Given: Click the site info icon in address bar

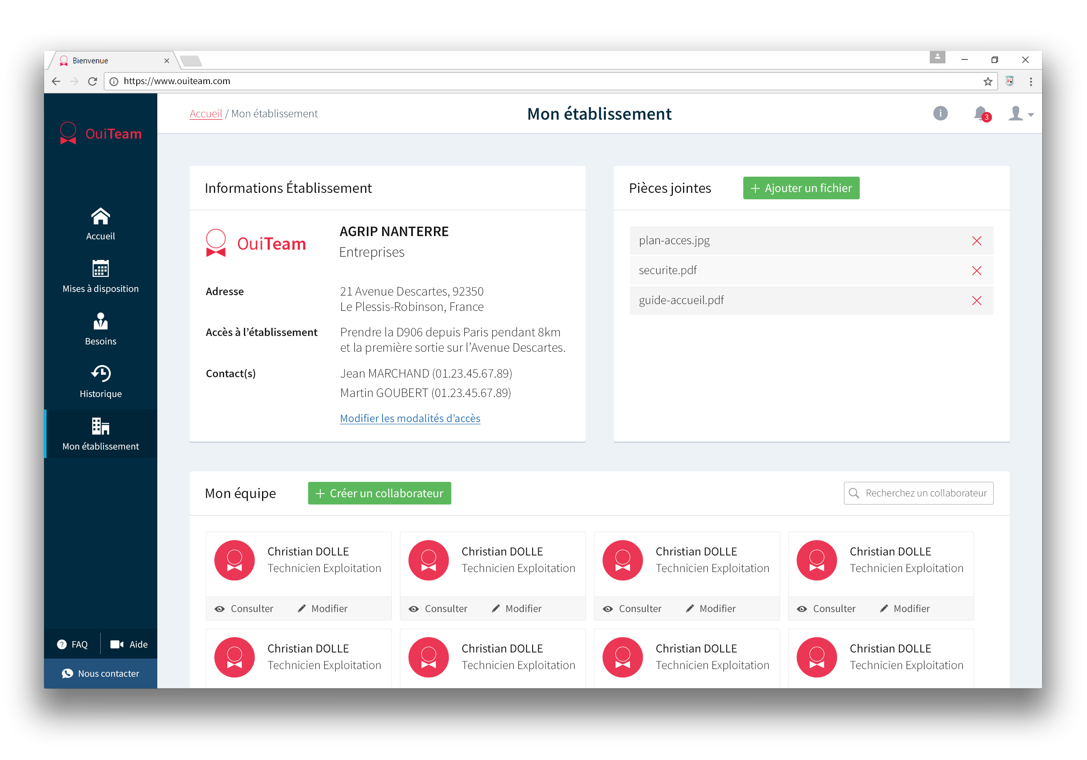Looking at the screenshot, I should click(x=114, y=81).
